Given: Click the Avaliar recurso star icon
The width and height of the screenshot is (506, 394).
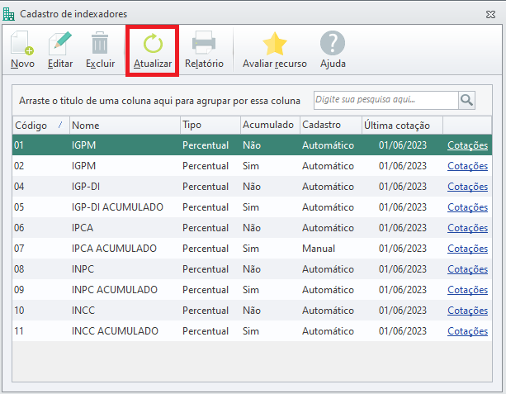Looking at the screenshot, I should 275,44.
